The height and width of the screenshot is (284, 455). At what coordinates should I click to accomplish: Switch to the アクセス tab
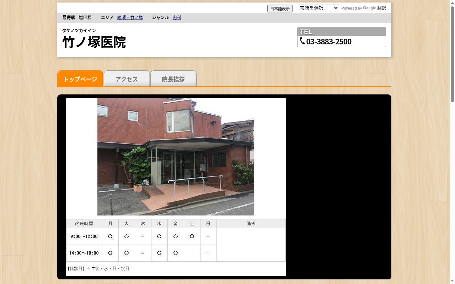127,78
